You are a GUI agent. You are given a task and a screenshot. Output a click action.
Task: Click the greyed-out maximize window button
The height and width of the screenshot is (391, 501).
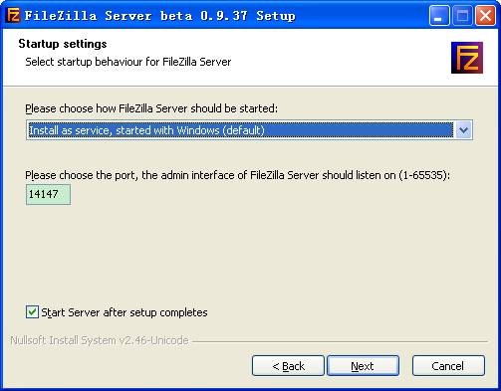tap(462, 15)
